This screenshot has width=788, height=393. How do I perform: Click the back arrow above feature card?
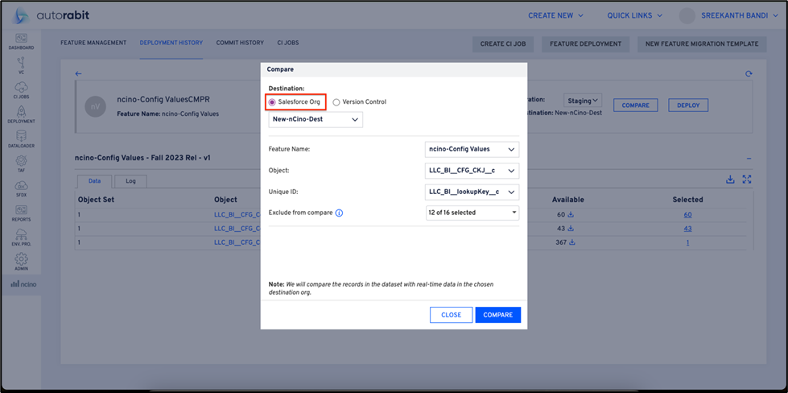point(78,74)
